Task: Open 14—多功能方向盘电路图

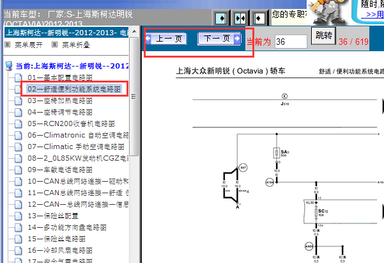Action: pos(67,227)
